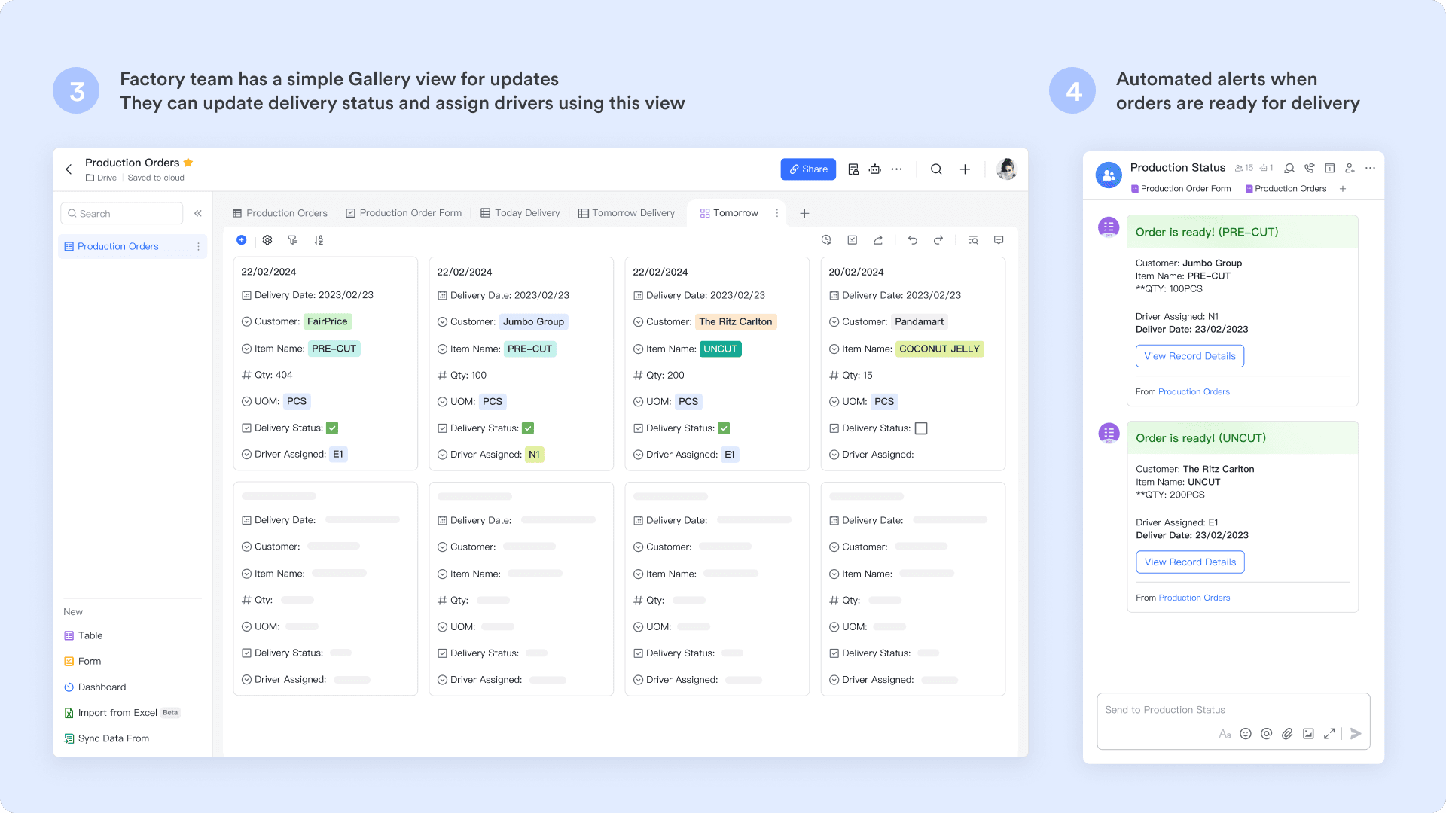Viewport: 1446px width, 813px height.
Task: Toggle the Delivery Status checkbox for FairPrice
Action: 331,428
